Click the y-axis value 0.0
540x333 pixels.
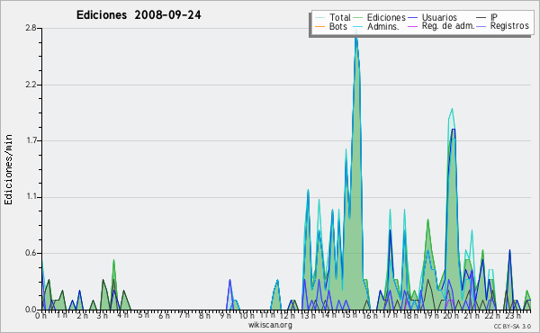(x=31, y=310)
